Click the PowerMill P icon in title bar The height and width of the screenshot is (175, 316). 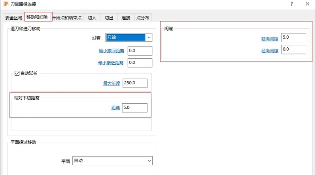(x=6, y=4)
